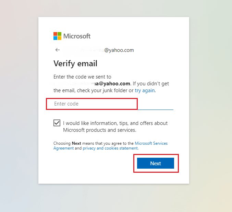The width and height of the screenshot is (232, 212).
Task: Click the back arrow beside the email
Action: click(x=57, y=50)
